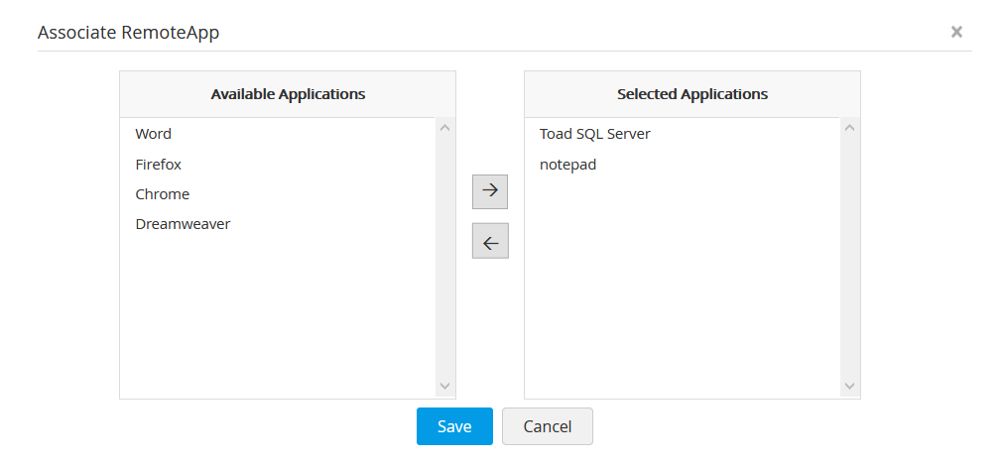Pick Dreamweaver from the available list
1003x465 pixels.
click(x=183, y=224)
